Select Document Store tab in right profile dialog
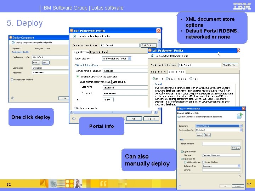 coord(176,71)
